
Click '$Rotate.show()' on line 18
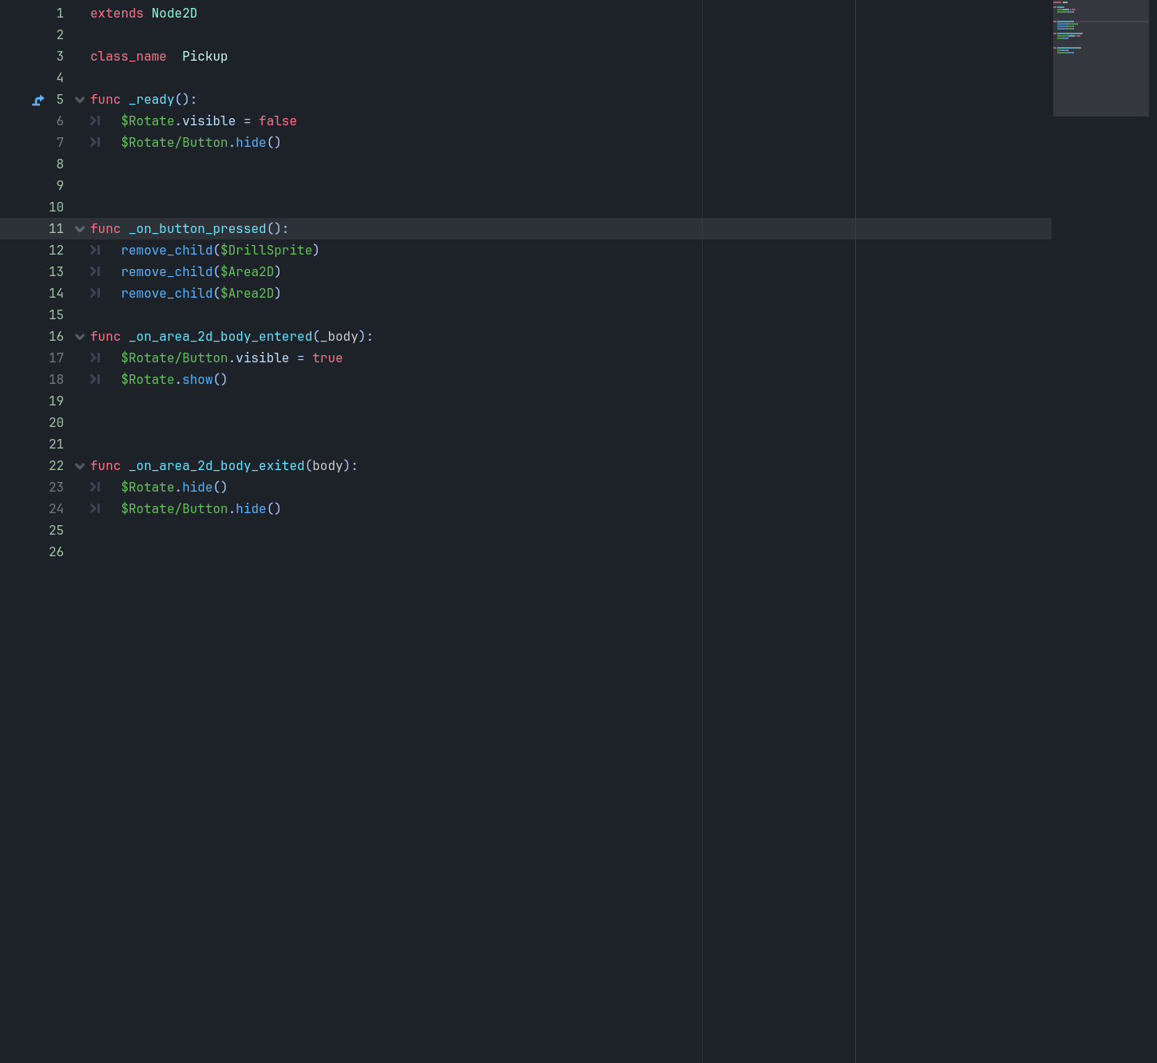click(x=174, y=380)
